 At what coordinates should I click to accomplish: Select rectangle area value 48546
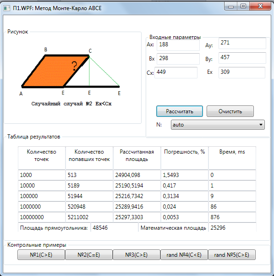[115, 227]
